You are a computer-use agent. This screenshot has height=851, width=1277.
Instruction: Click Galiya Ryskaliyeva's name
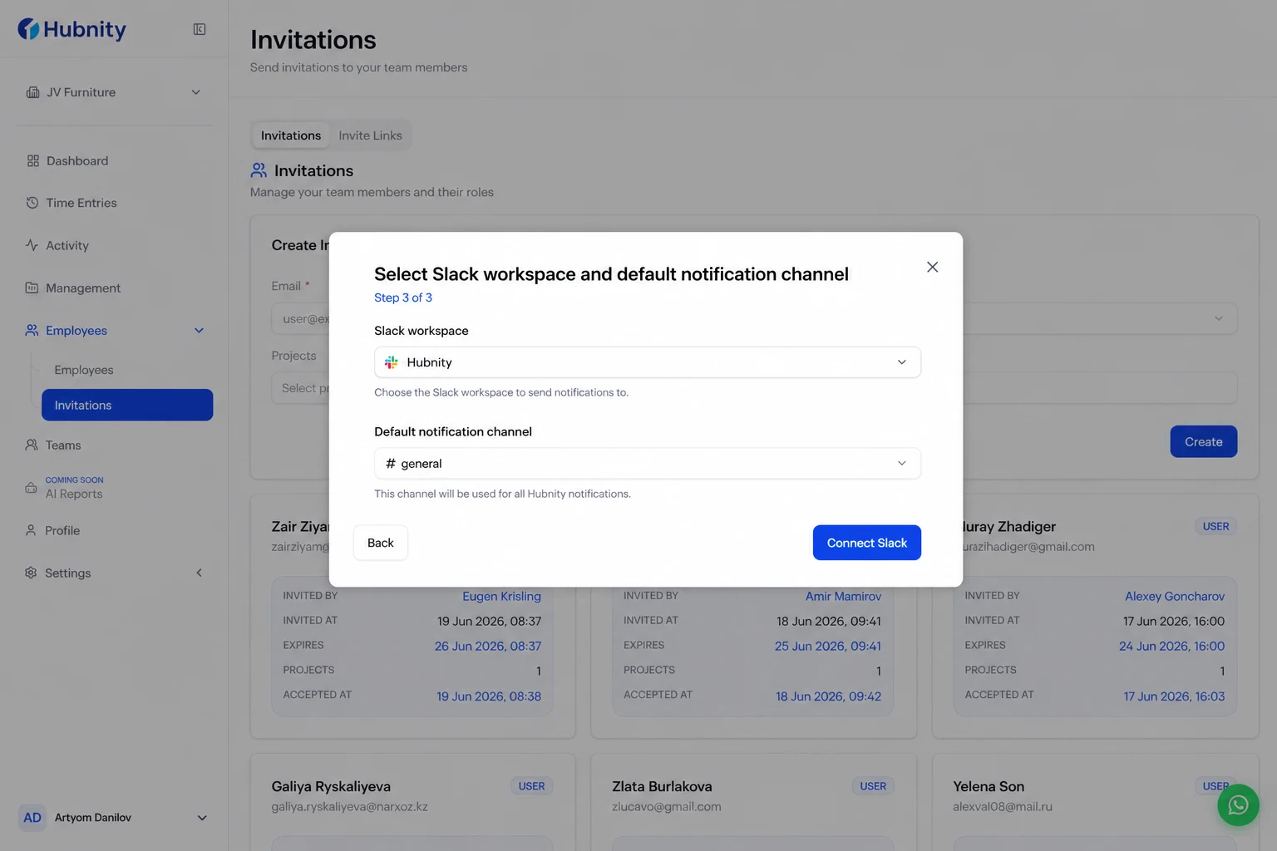(x=331, y=786)
